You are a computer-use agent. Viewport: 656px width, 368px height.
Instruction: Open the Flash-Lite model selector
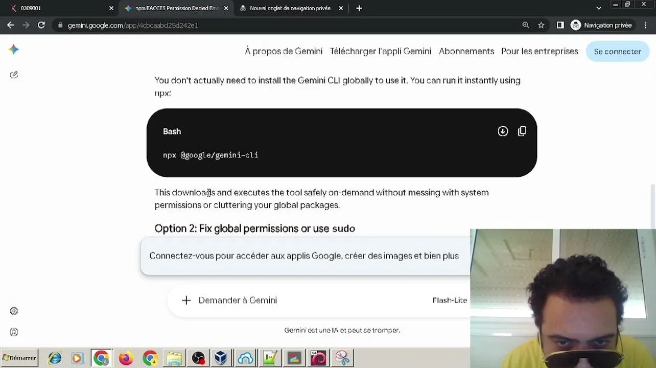click(450, 300)
